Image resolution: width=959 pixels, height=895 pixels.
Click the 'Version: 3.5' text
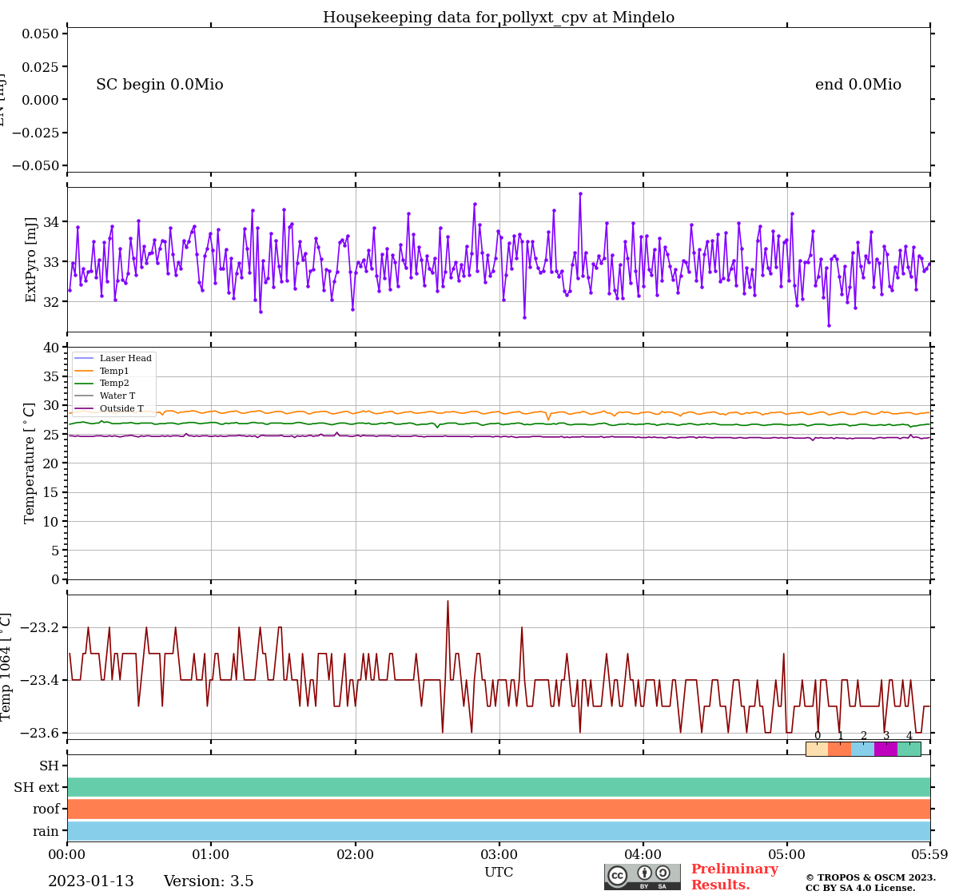tap(209, 881)
